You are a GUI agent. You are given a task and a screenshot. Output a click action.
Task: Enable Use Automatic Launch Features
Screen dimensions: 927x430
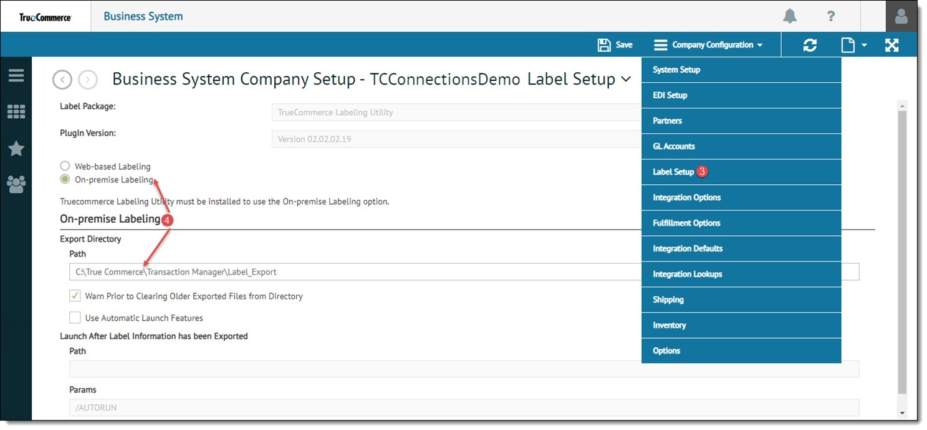click(x=75, y=317)
